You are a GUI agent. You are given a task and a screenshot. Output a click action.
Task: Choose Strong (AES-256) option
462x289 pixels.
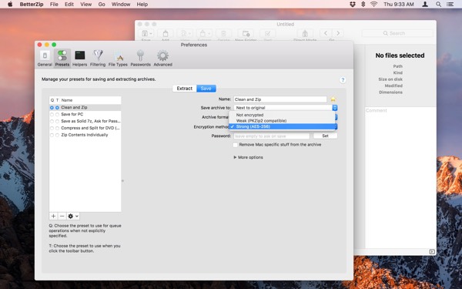(x=282, y=126)
